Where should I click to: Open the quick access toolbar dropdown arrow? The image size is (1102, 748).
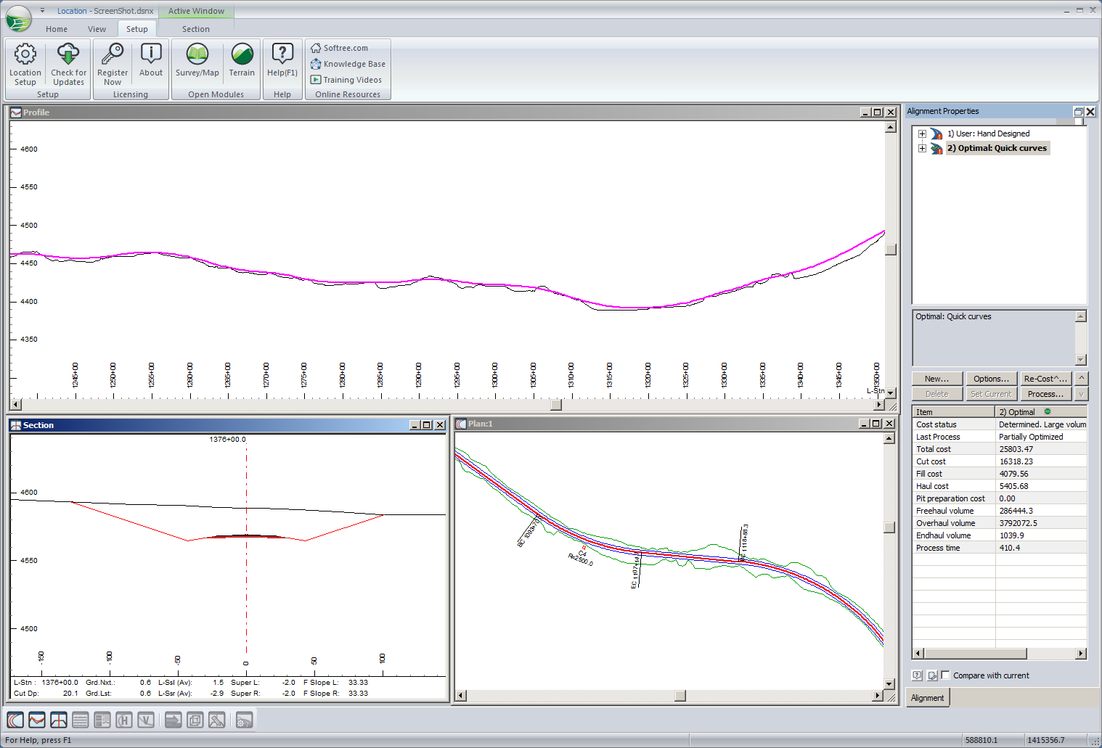click(x=42, y=10)
